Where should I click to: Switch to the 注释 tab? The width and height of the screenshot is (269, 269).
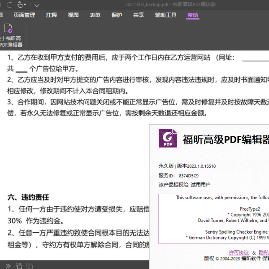(x=52, y=15)
